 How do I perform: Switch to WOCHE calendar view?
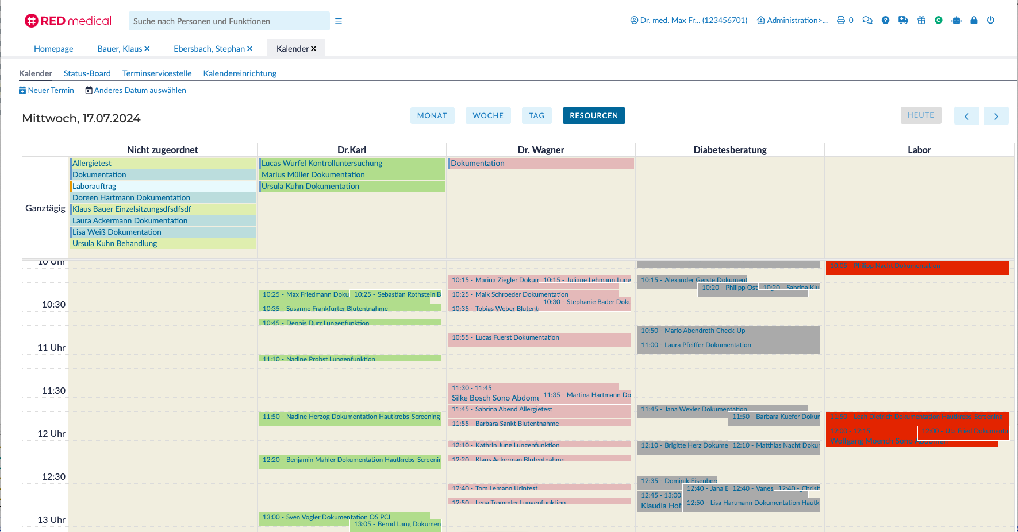tap(488, 115)
